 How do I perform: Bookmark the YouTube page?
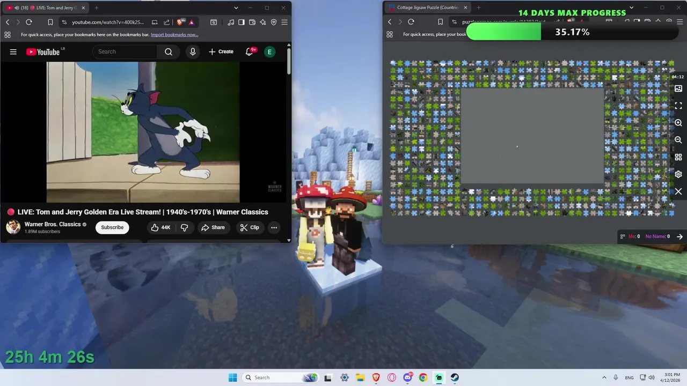[x=50, y=22]
